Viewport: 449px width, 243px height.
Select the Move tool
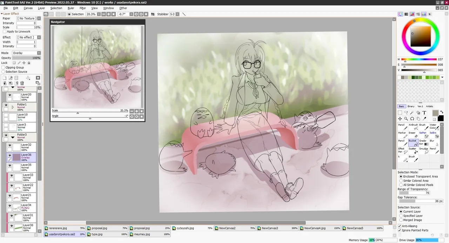[400, 119]
